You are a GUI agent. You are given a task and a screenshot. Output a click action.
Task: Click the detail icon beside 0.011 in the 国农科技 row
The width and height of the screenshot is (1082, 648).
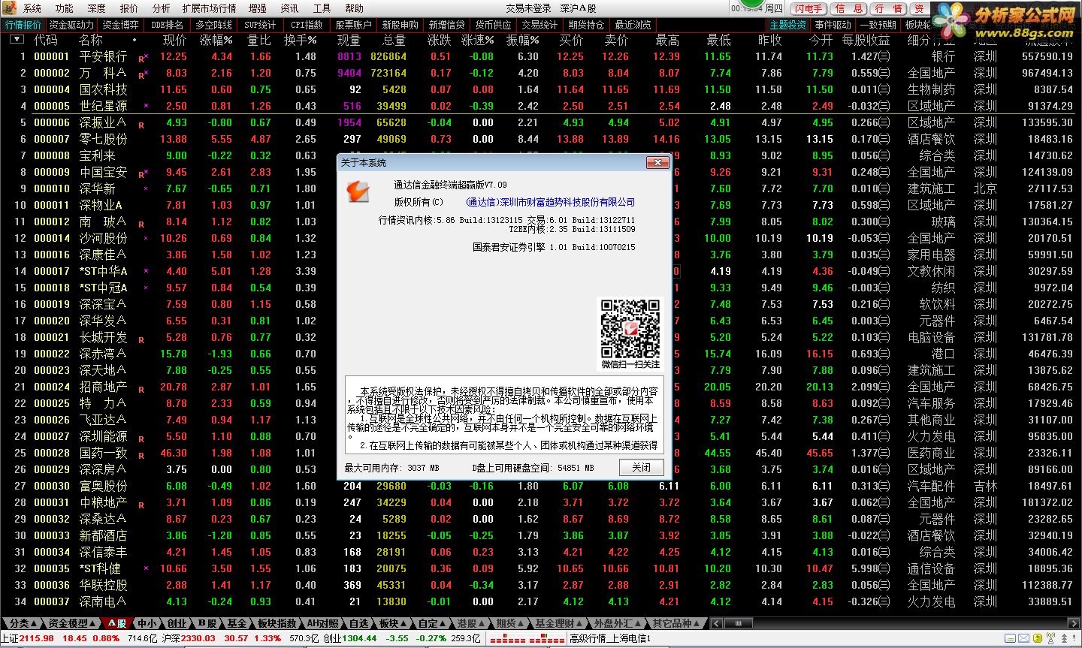(884, 89)
